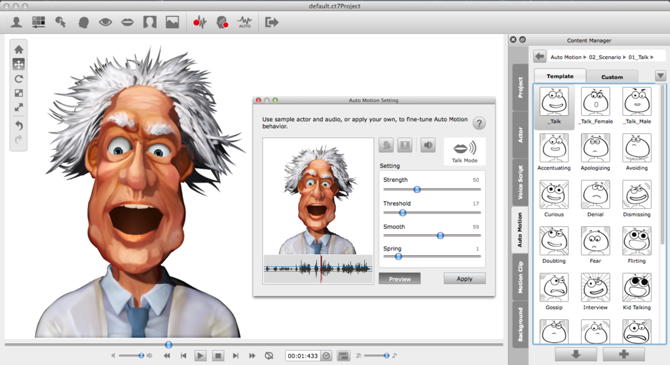Select the Rotate tool

pyautogui.click(x=19, y=79)
